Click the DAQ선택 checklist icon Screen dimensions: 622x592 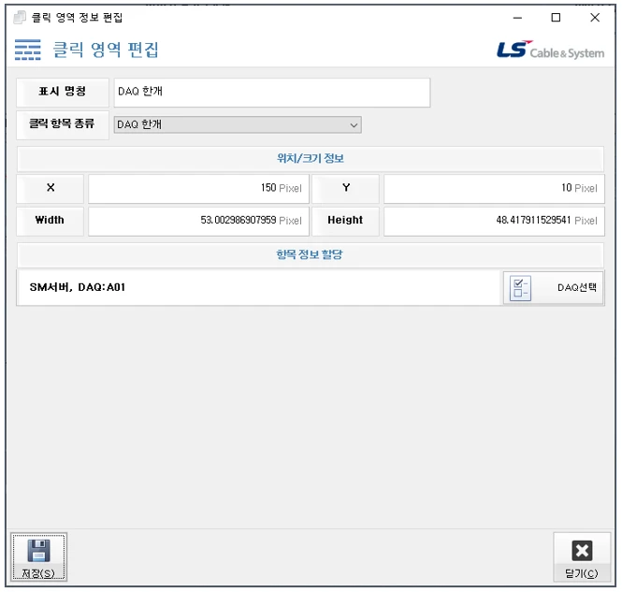[x=520, y=288]
